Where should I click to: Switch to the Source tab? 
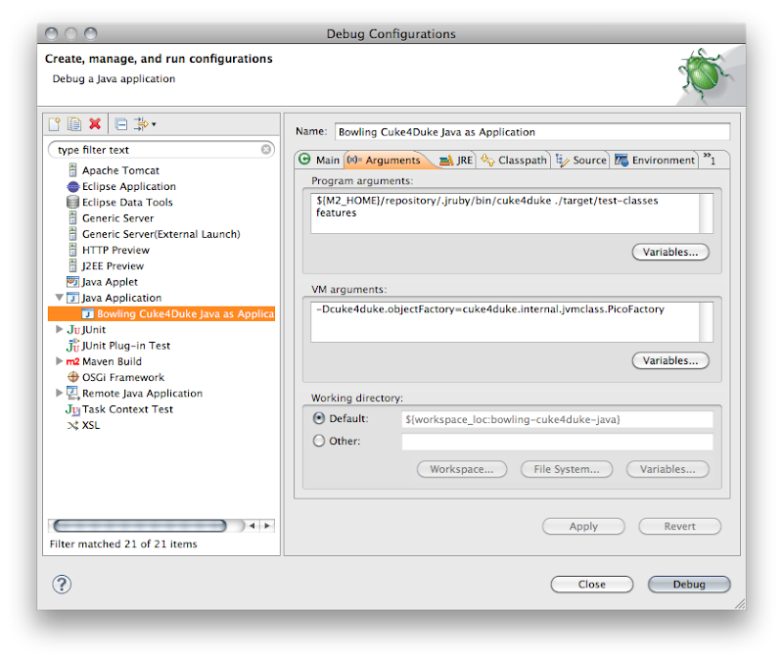click(x=581, y=160)
